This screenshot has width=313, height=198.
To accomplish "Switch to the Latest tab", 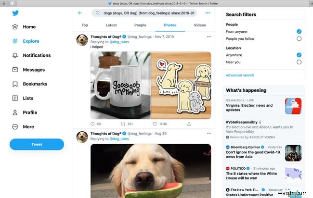I will (111, 25).
